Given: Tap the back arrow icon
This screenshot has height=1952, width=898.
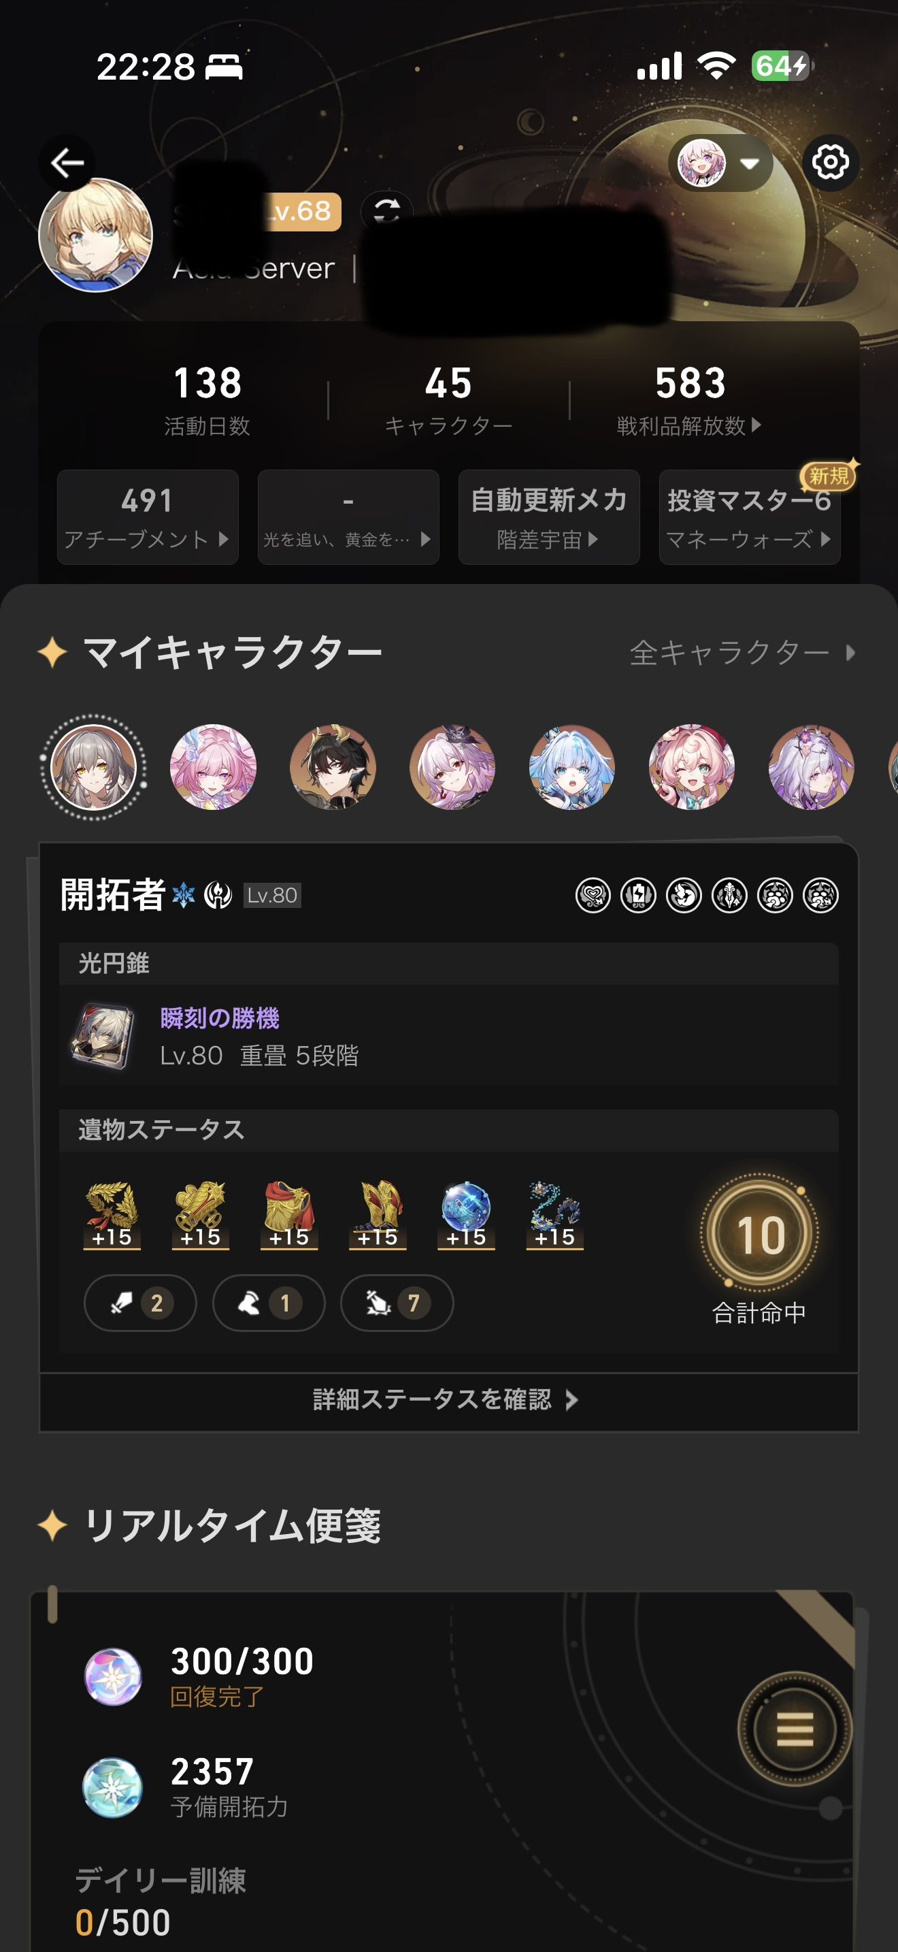Looking at the screenshot, I should coord(67,162).
